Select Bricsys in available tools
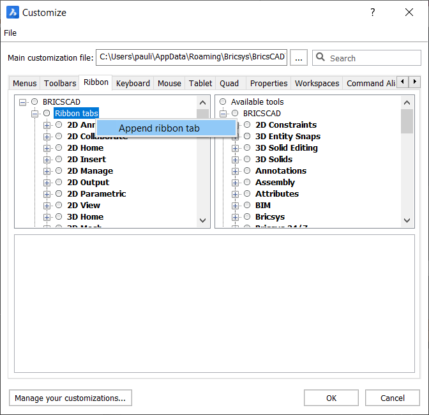Image resolution: width=429 pixels, height=415 pixels. pyautogui.click(x=270, y=217)
